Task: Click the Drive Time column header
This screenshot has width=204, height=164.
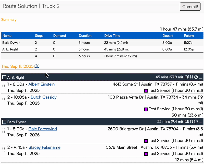Action: [112, 36]
